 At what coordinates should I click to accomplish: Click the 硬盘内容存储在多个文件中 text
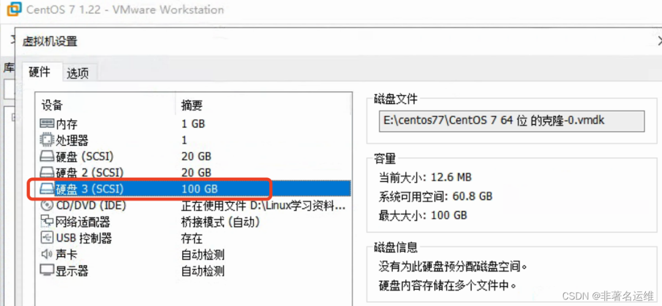[447, 285]
